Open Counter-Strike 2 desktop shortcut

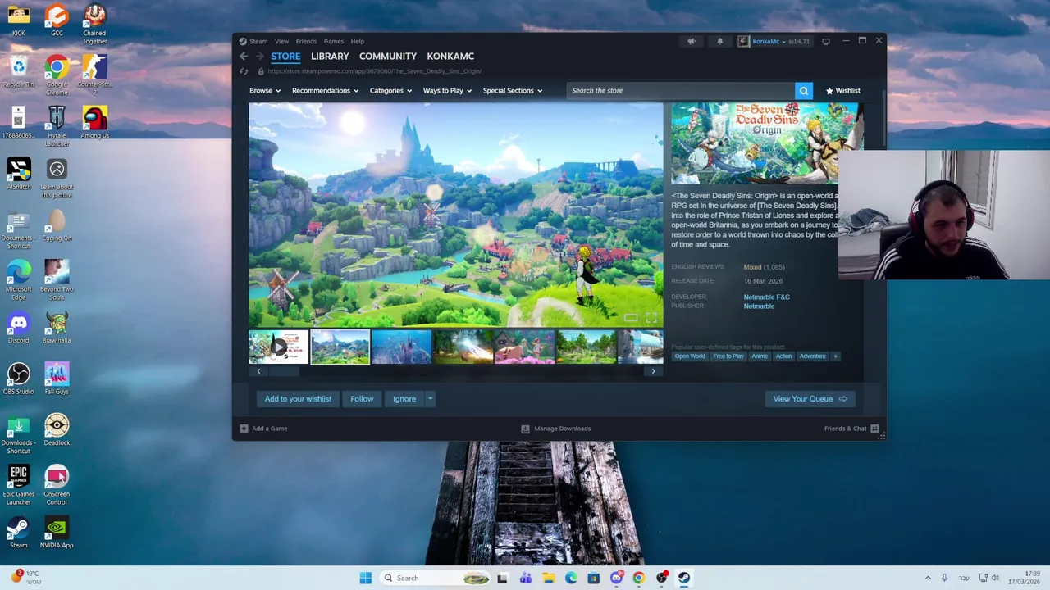tap(94, 75)
